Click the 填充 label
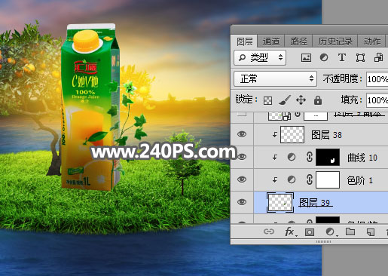Screen dimensions: 388x276 (x=351, y=100)
